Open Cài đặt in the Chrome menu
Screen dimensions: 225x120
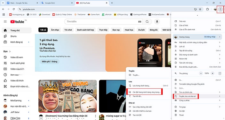198,111
